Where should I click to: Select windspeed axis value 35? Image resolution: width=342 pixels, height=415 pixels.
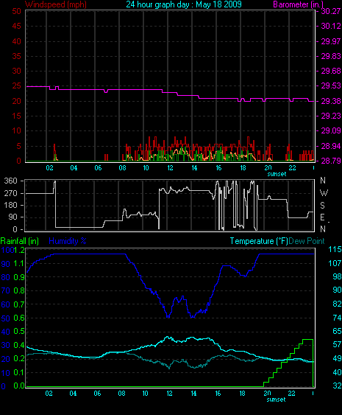(17, 56)
